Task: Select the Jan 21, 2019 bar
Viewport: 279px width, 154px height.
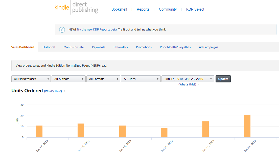Action: (x=205, y=129)
